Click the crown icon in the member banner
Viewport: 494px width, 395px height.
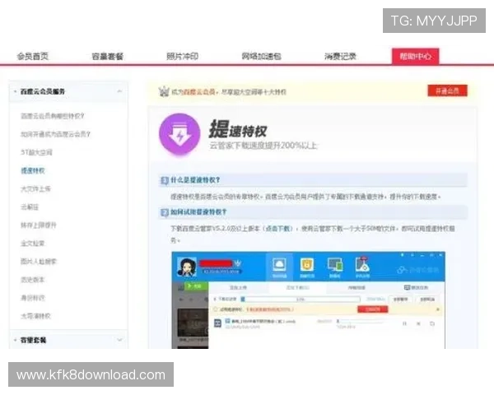[164, 91]
